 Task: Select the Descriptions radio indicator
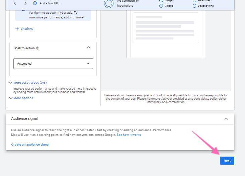[x=194, y=6]
